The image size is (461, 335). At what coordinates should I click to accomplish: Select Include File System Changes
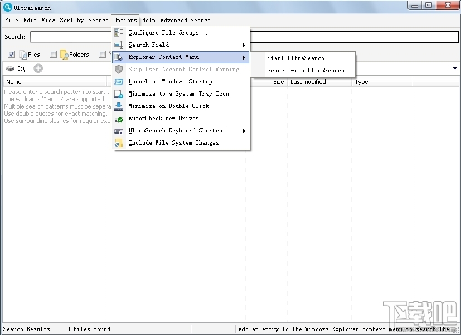tap(181, 142)
